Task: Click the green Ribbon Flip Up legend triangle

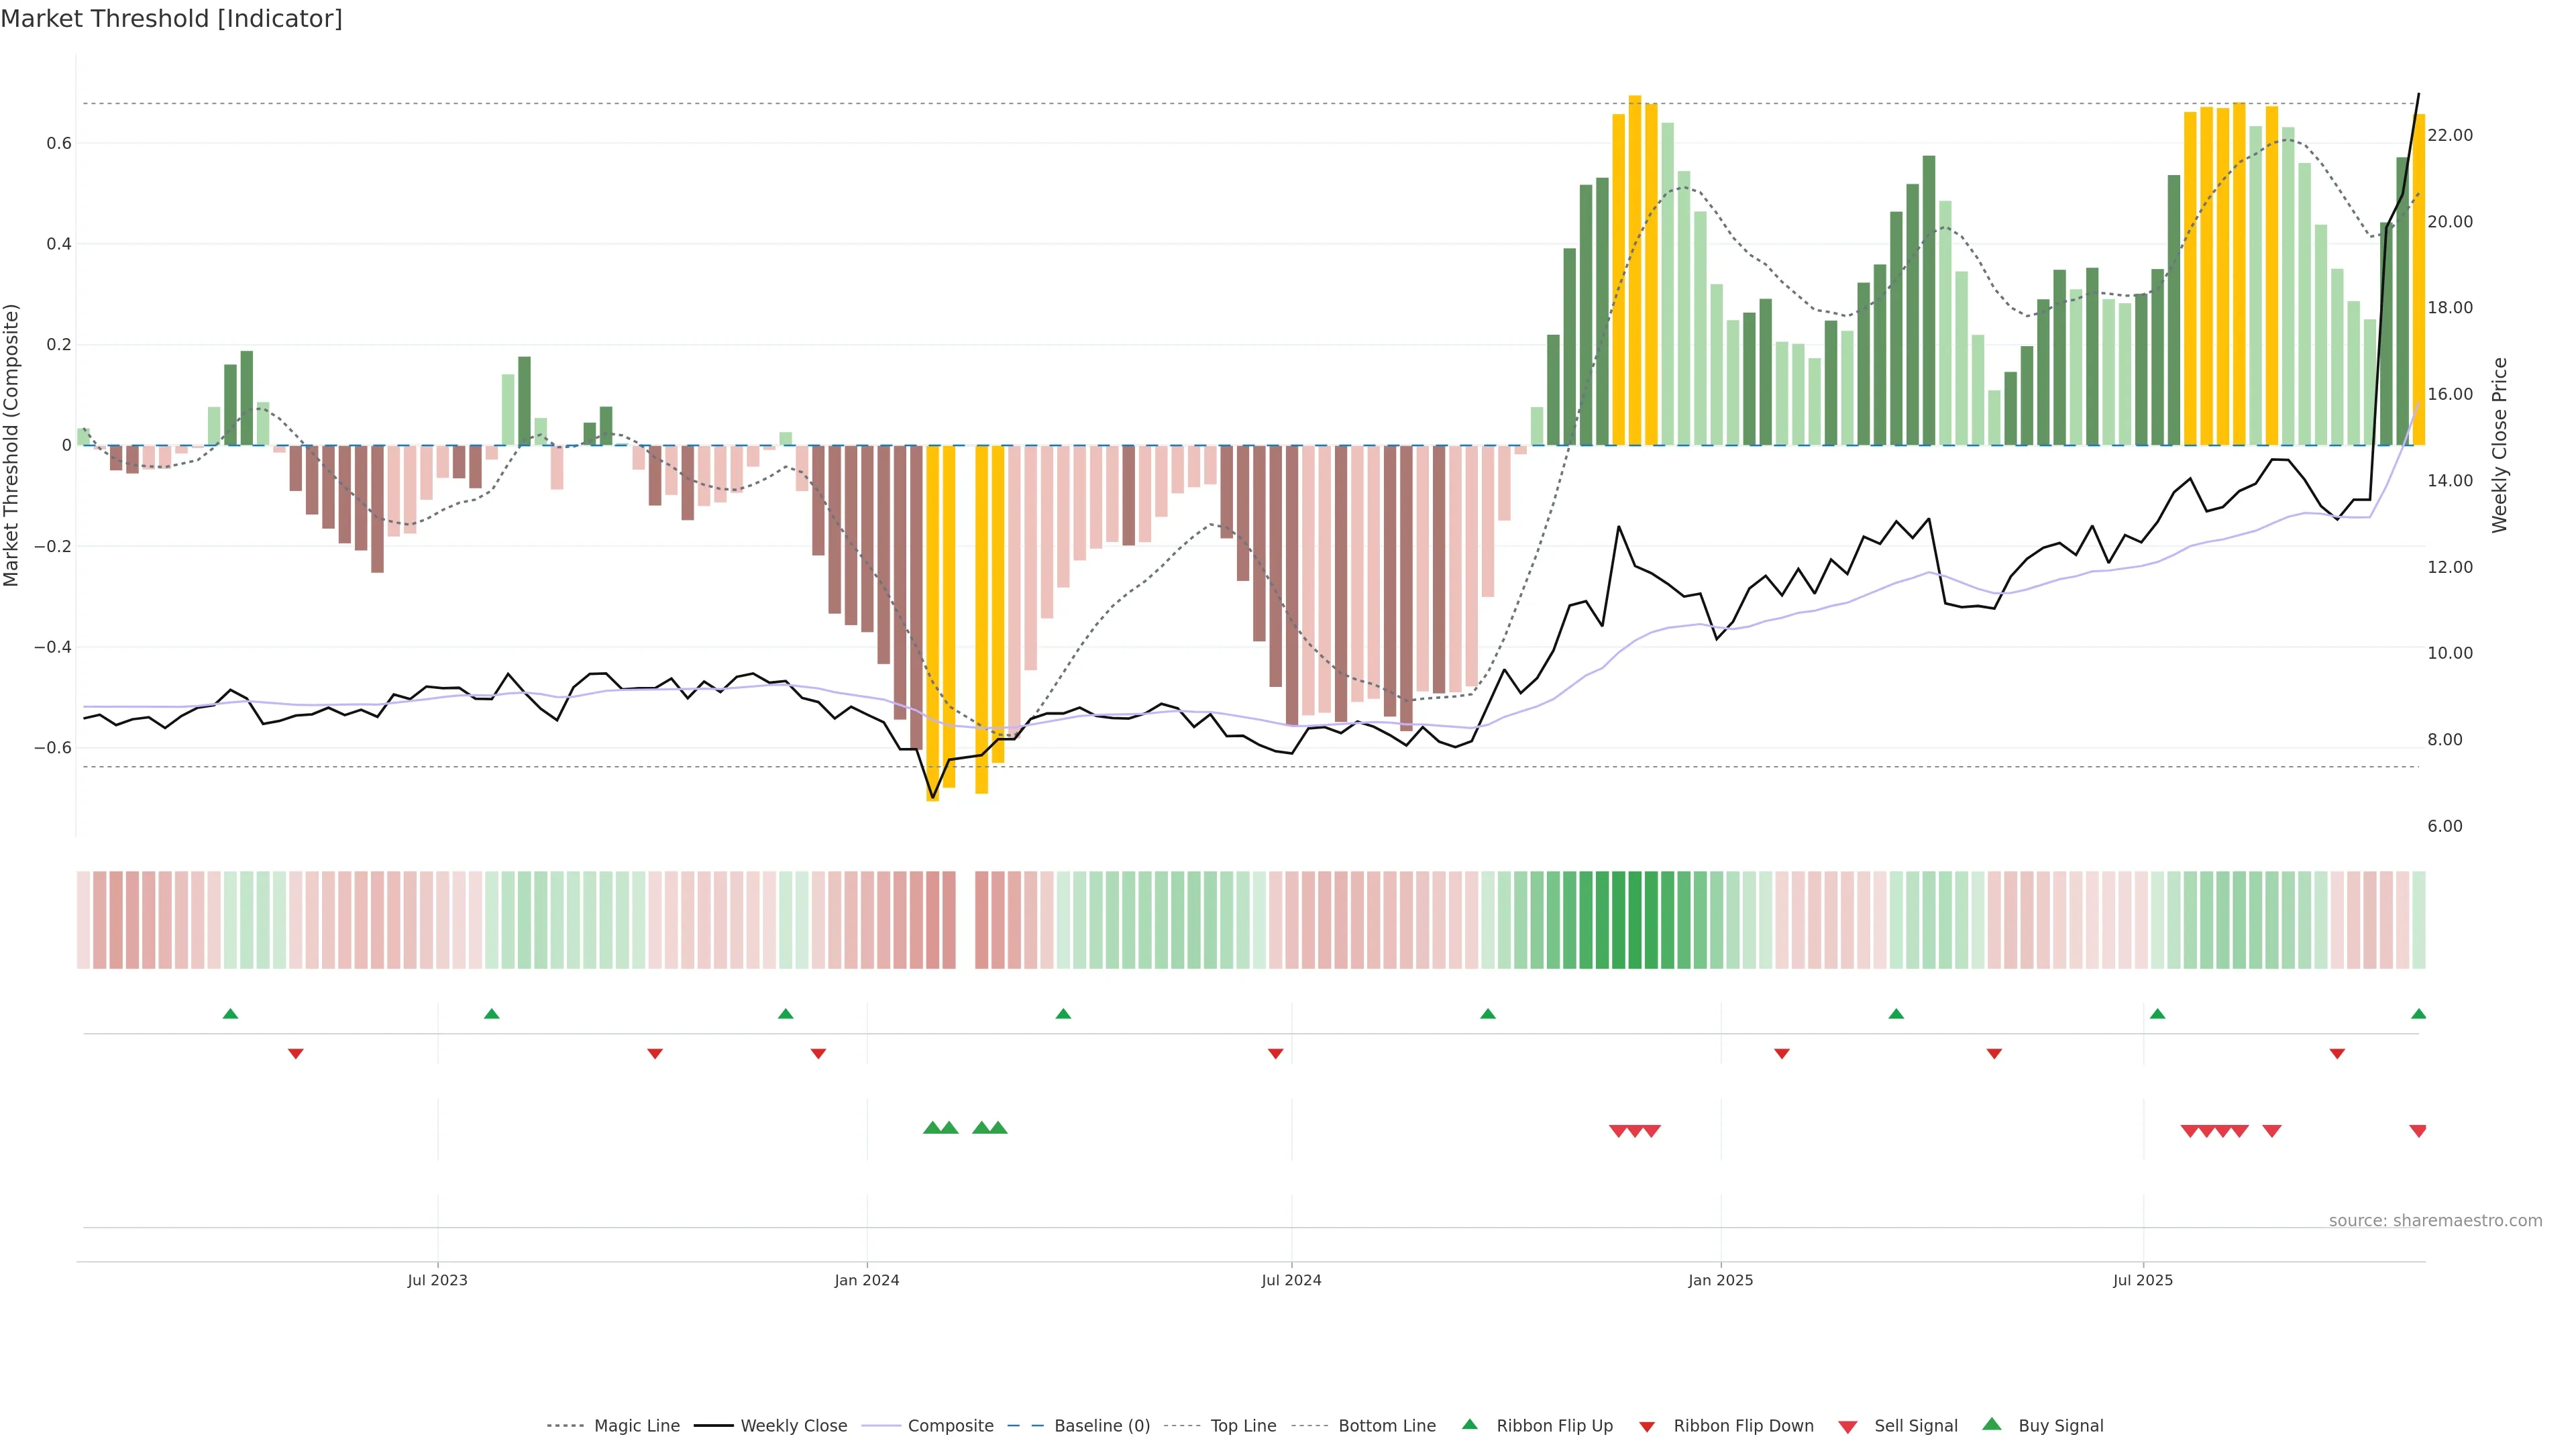Action: [1469, 1424]
